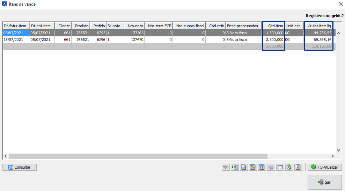Click value 44.735,55 cell

(x=319, y=33)
